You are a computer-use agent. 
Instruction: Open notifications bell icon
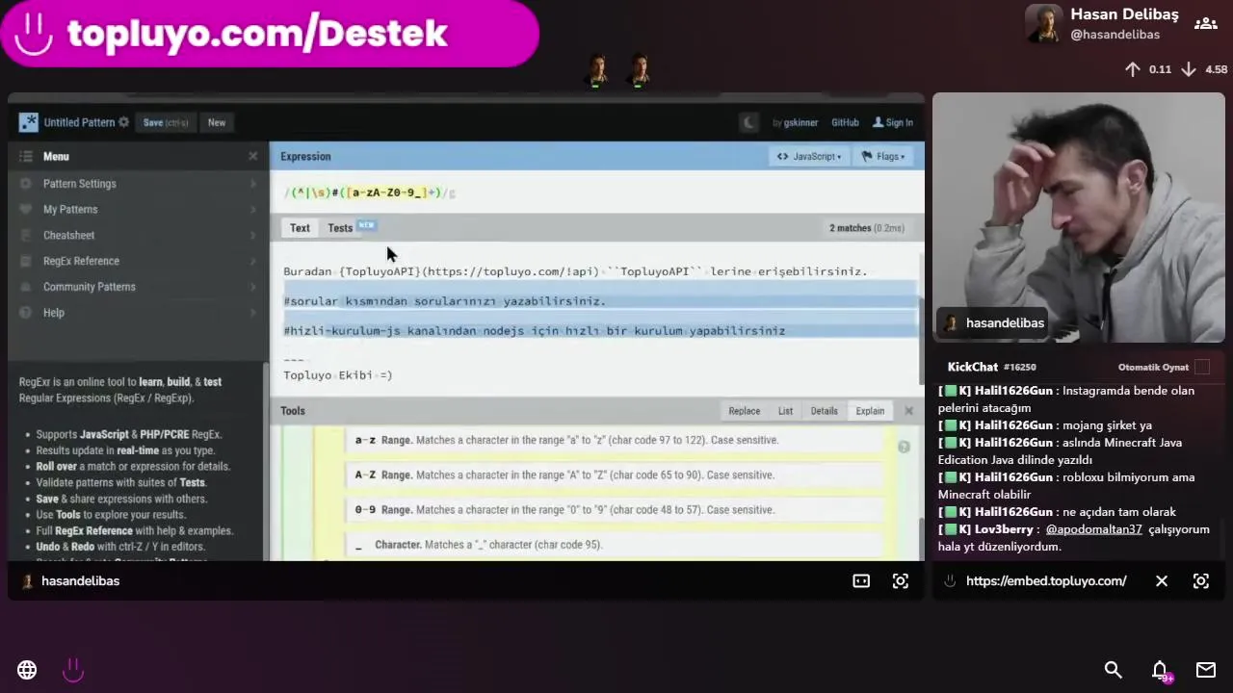(1160, 671)
